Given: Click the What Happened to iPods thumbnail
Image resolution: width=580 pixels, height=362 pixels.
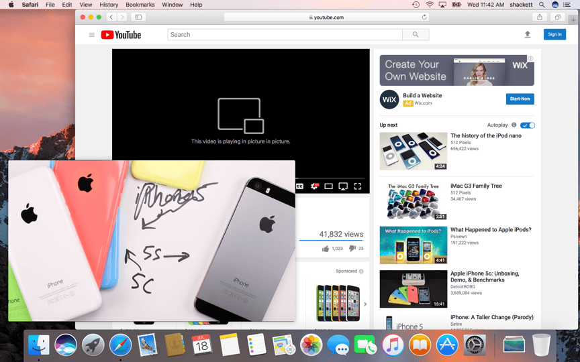Looking at the screenshot, I should coord(413,245).
